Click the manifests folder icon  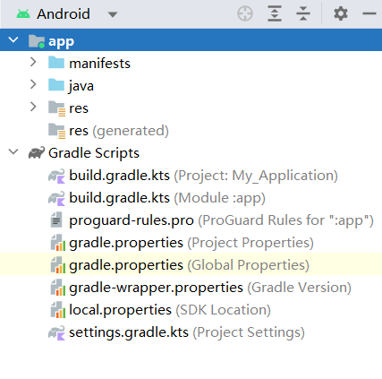(56, 63)
